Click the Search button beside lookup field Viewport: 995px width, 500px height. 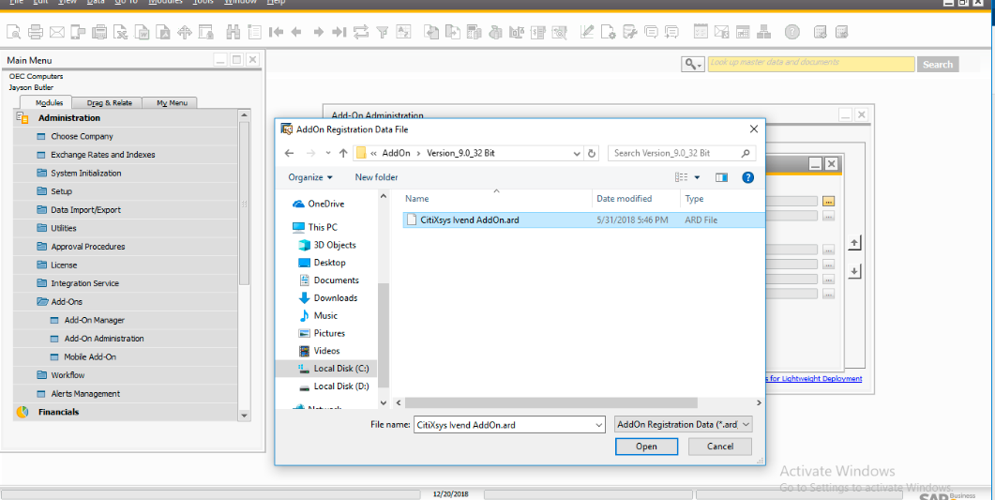(938, 64)
